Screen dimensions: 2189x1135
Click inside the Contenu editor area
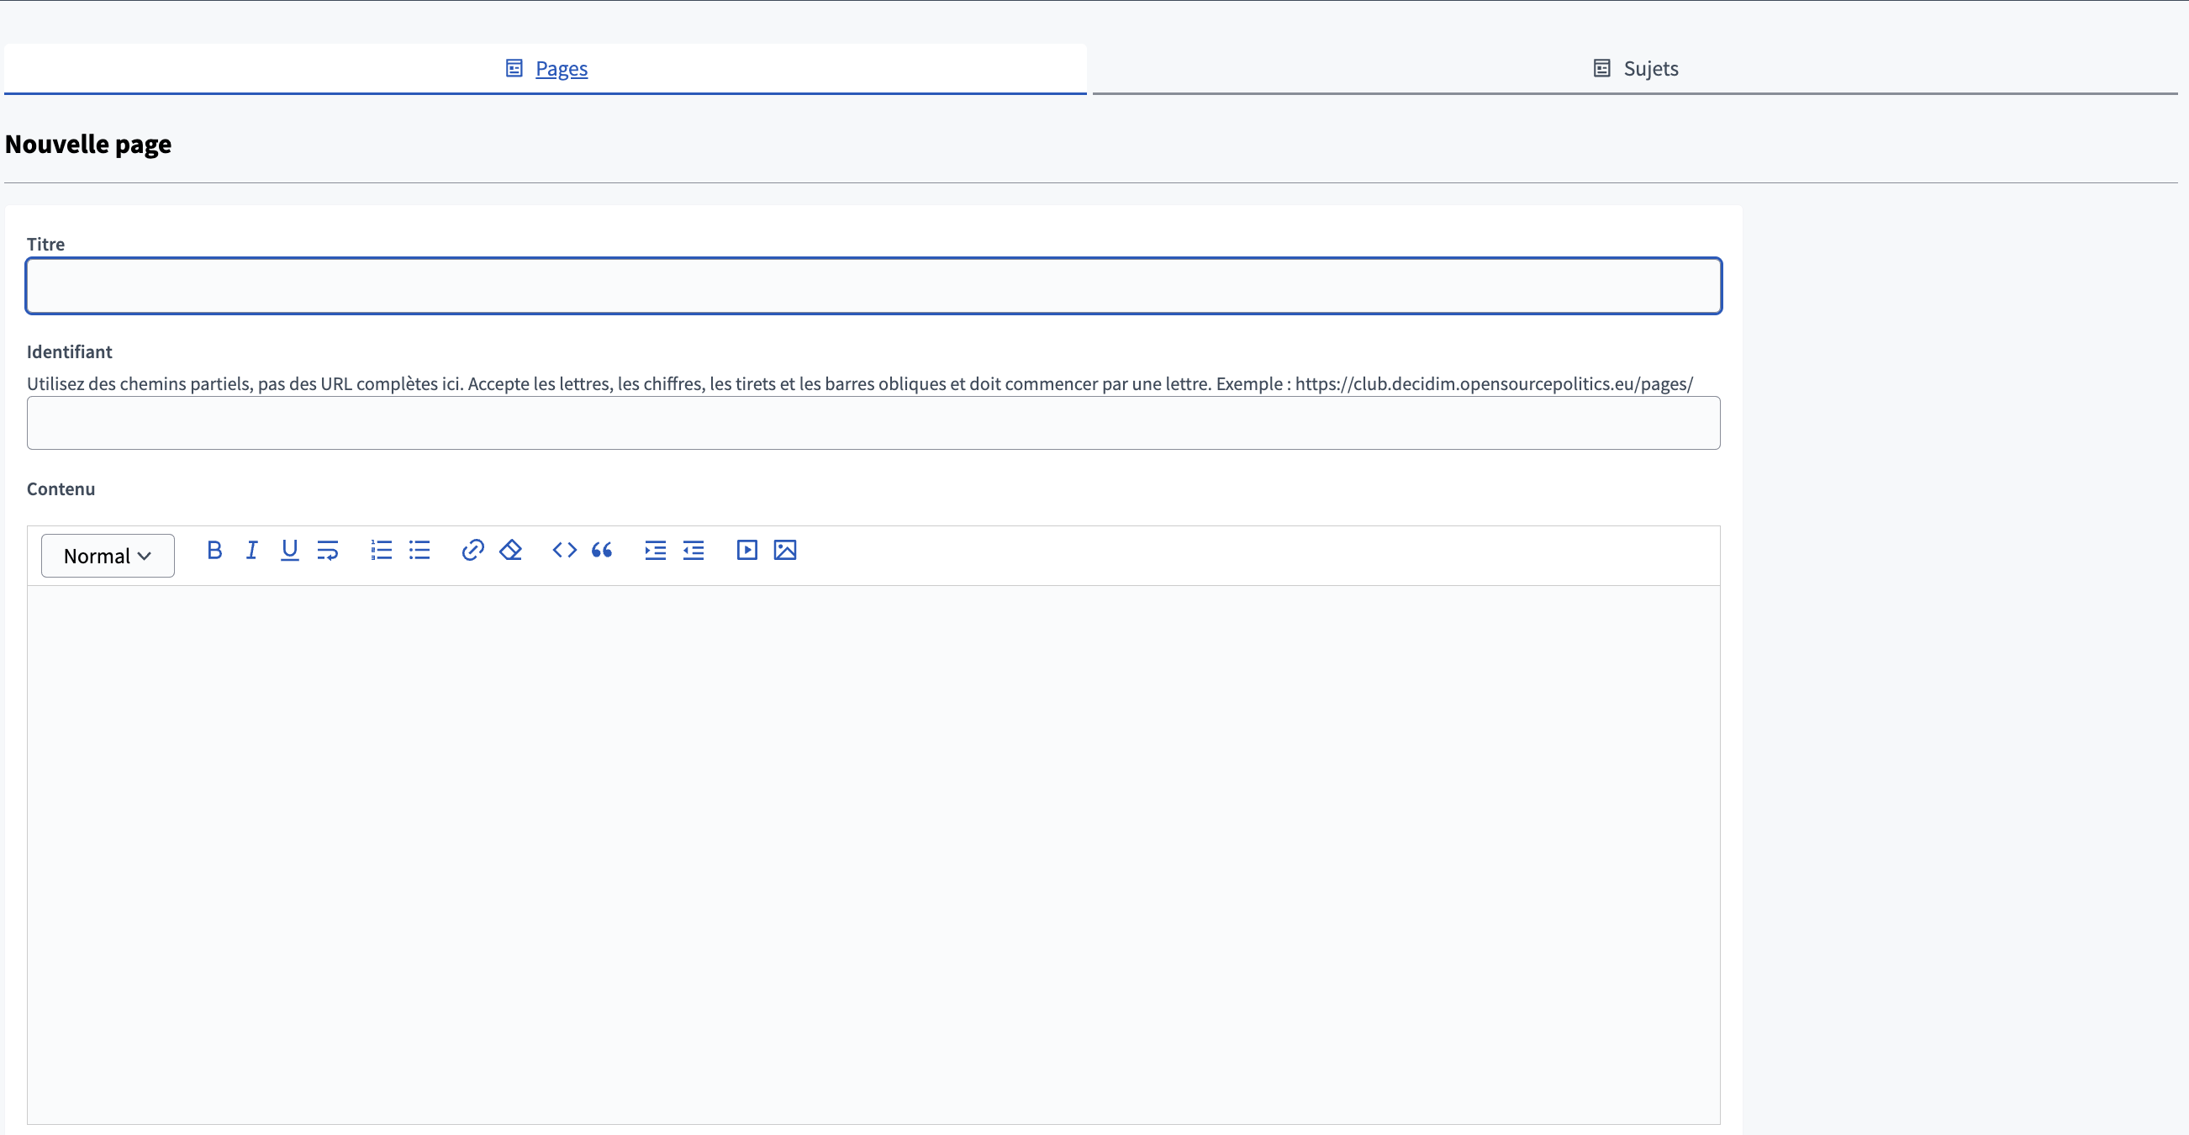(873, 850)
